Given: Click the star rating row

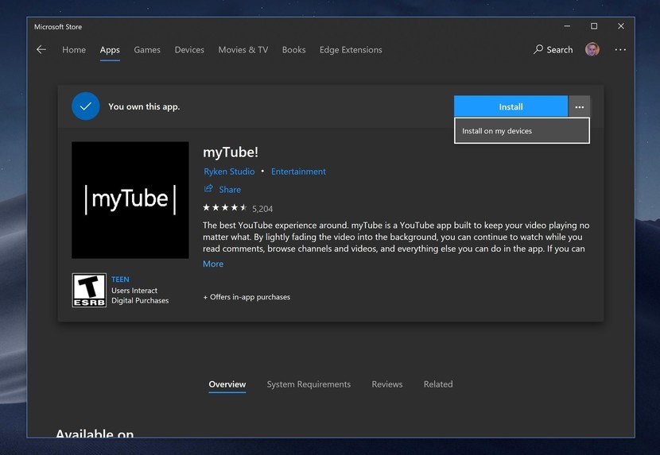Looking at the screenshot, I should 225,207.
